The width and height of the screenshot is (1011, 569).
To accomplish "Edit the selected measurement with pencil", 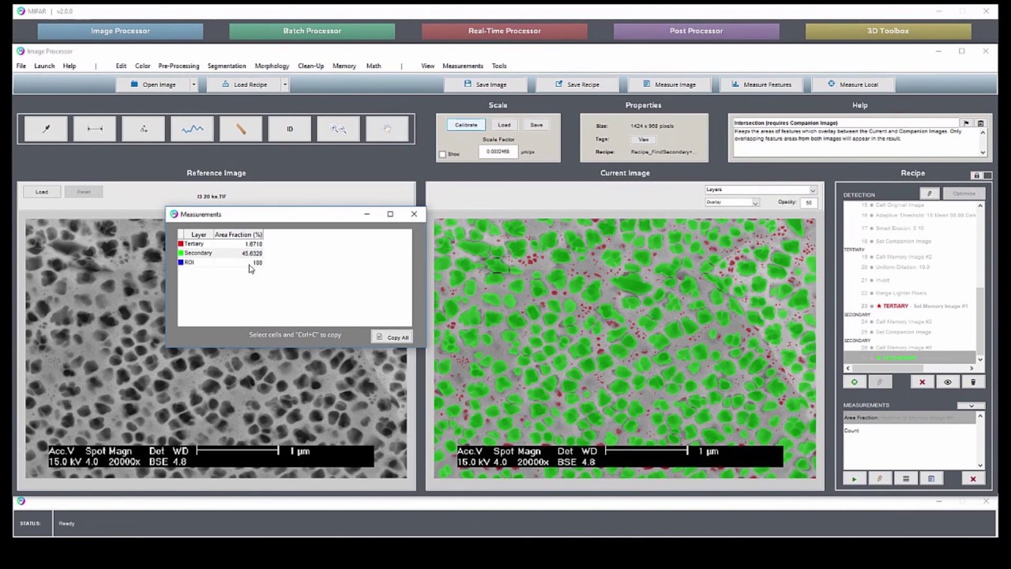I will (x=879, y=479).
